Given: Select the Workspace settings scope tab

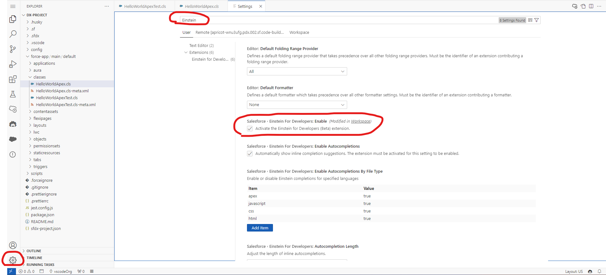Looking at the screenshot, I should [299, 33].
